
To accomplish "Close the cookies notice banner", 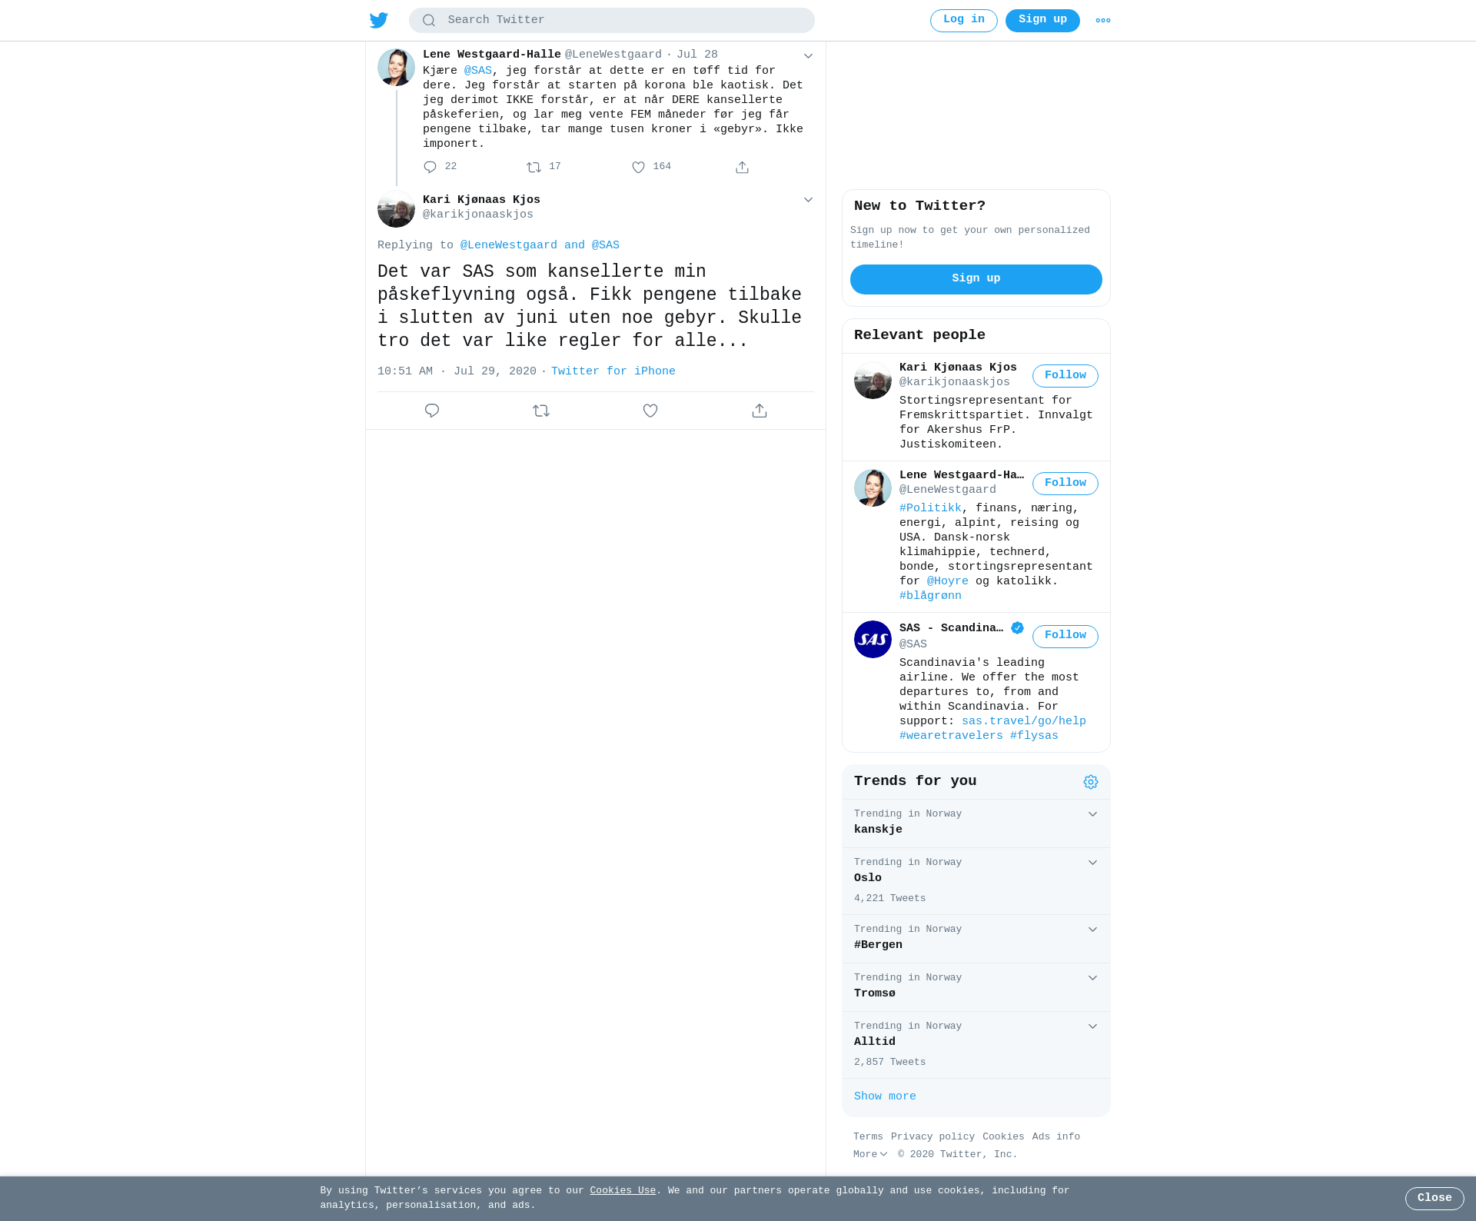I will pyautogui.click(x=1434, y=1198).
